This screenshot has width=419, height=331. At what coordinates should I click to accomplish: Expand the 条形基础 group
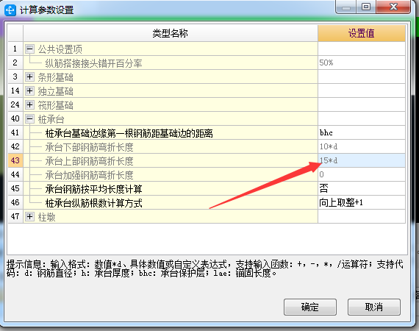[x=29, y=77]
